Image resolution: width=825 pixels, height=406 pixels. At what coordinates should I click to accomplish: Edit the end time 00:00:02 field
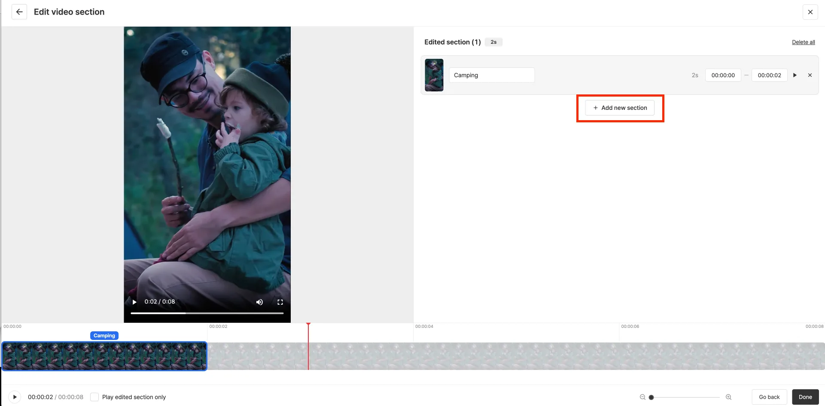point(769,75)
